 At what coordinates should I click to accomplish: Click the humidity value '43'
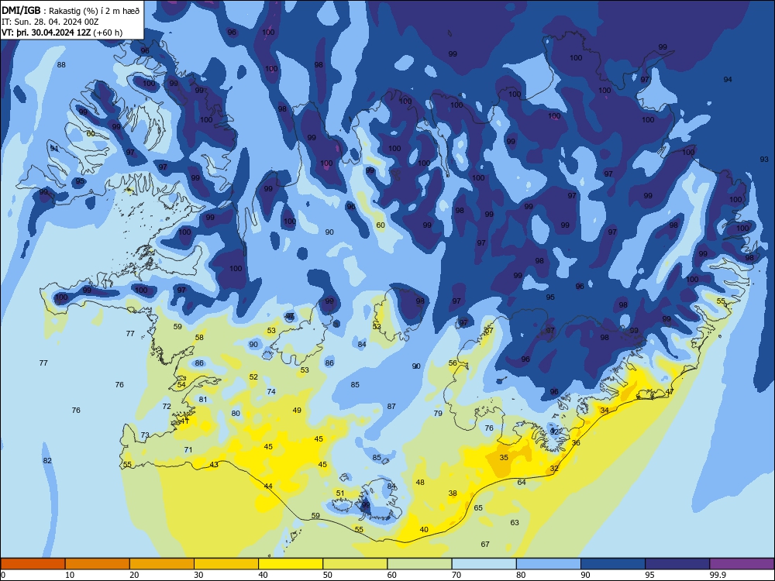(x=214, y=464)
